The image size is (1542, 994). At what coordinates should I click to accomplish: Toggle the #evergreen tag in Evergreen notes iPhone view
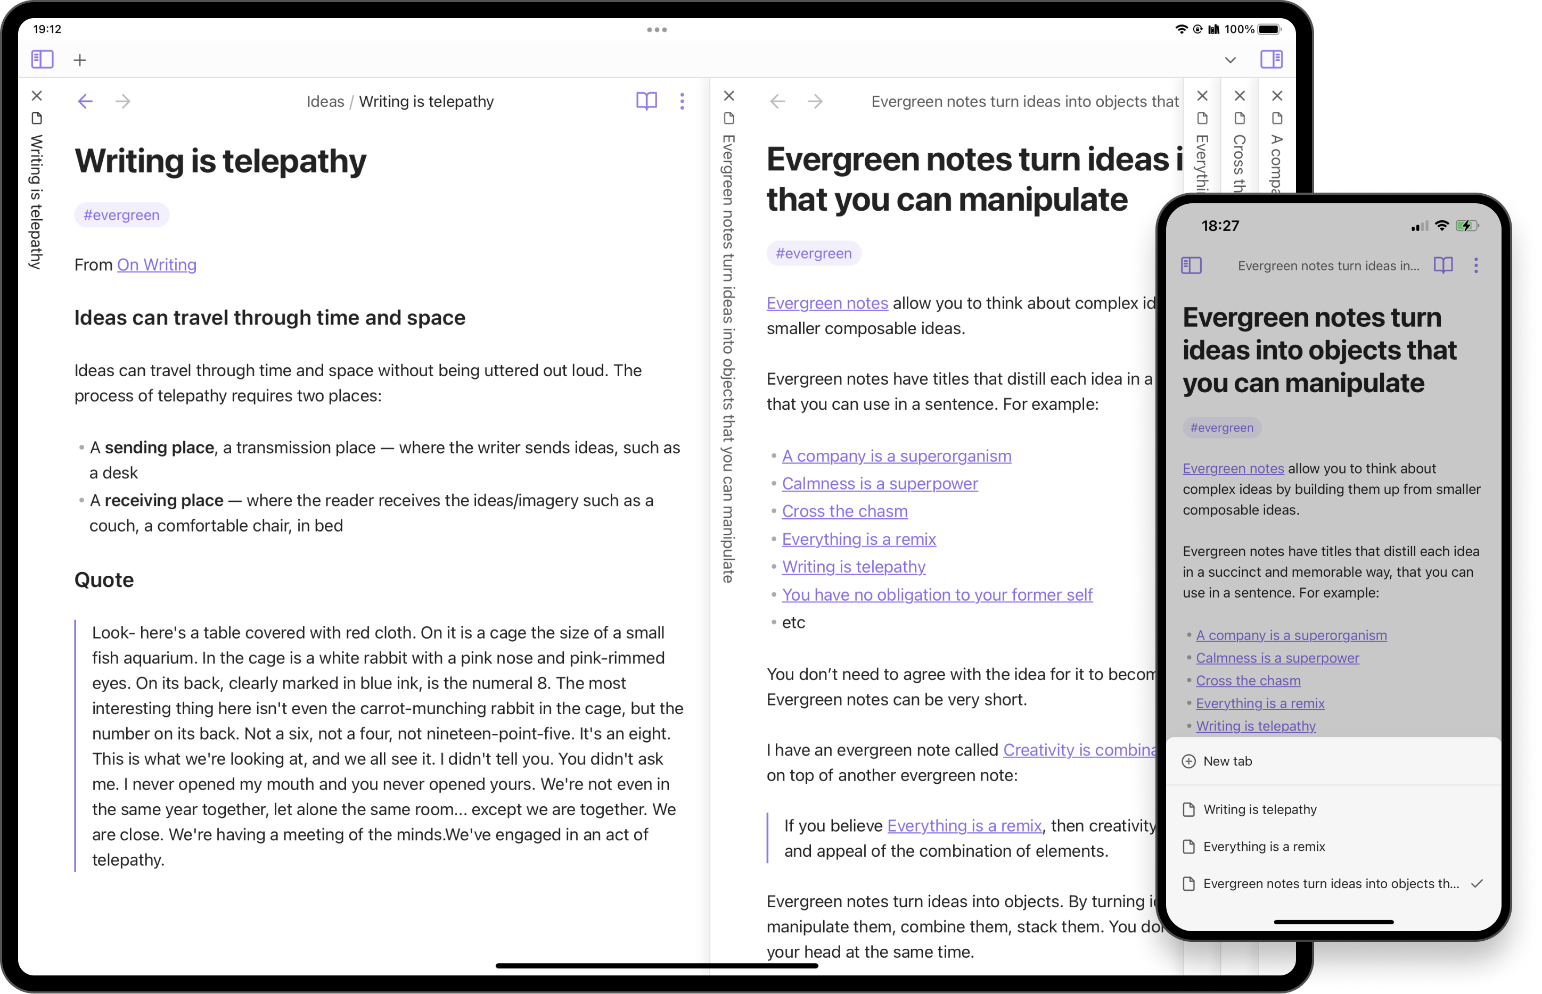pos(1220,427)
